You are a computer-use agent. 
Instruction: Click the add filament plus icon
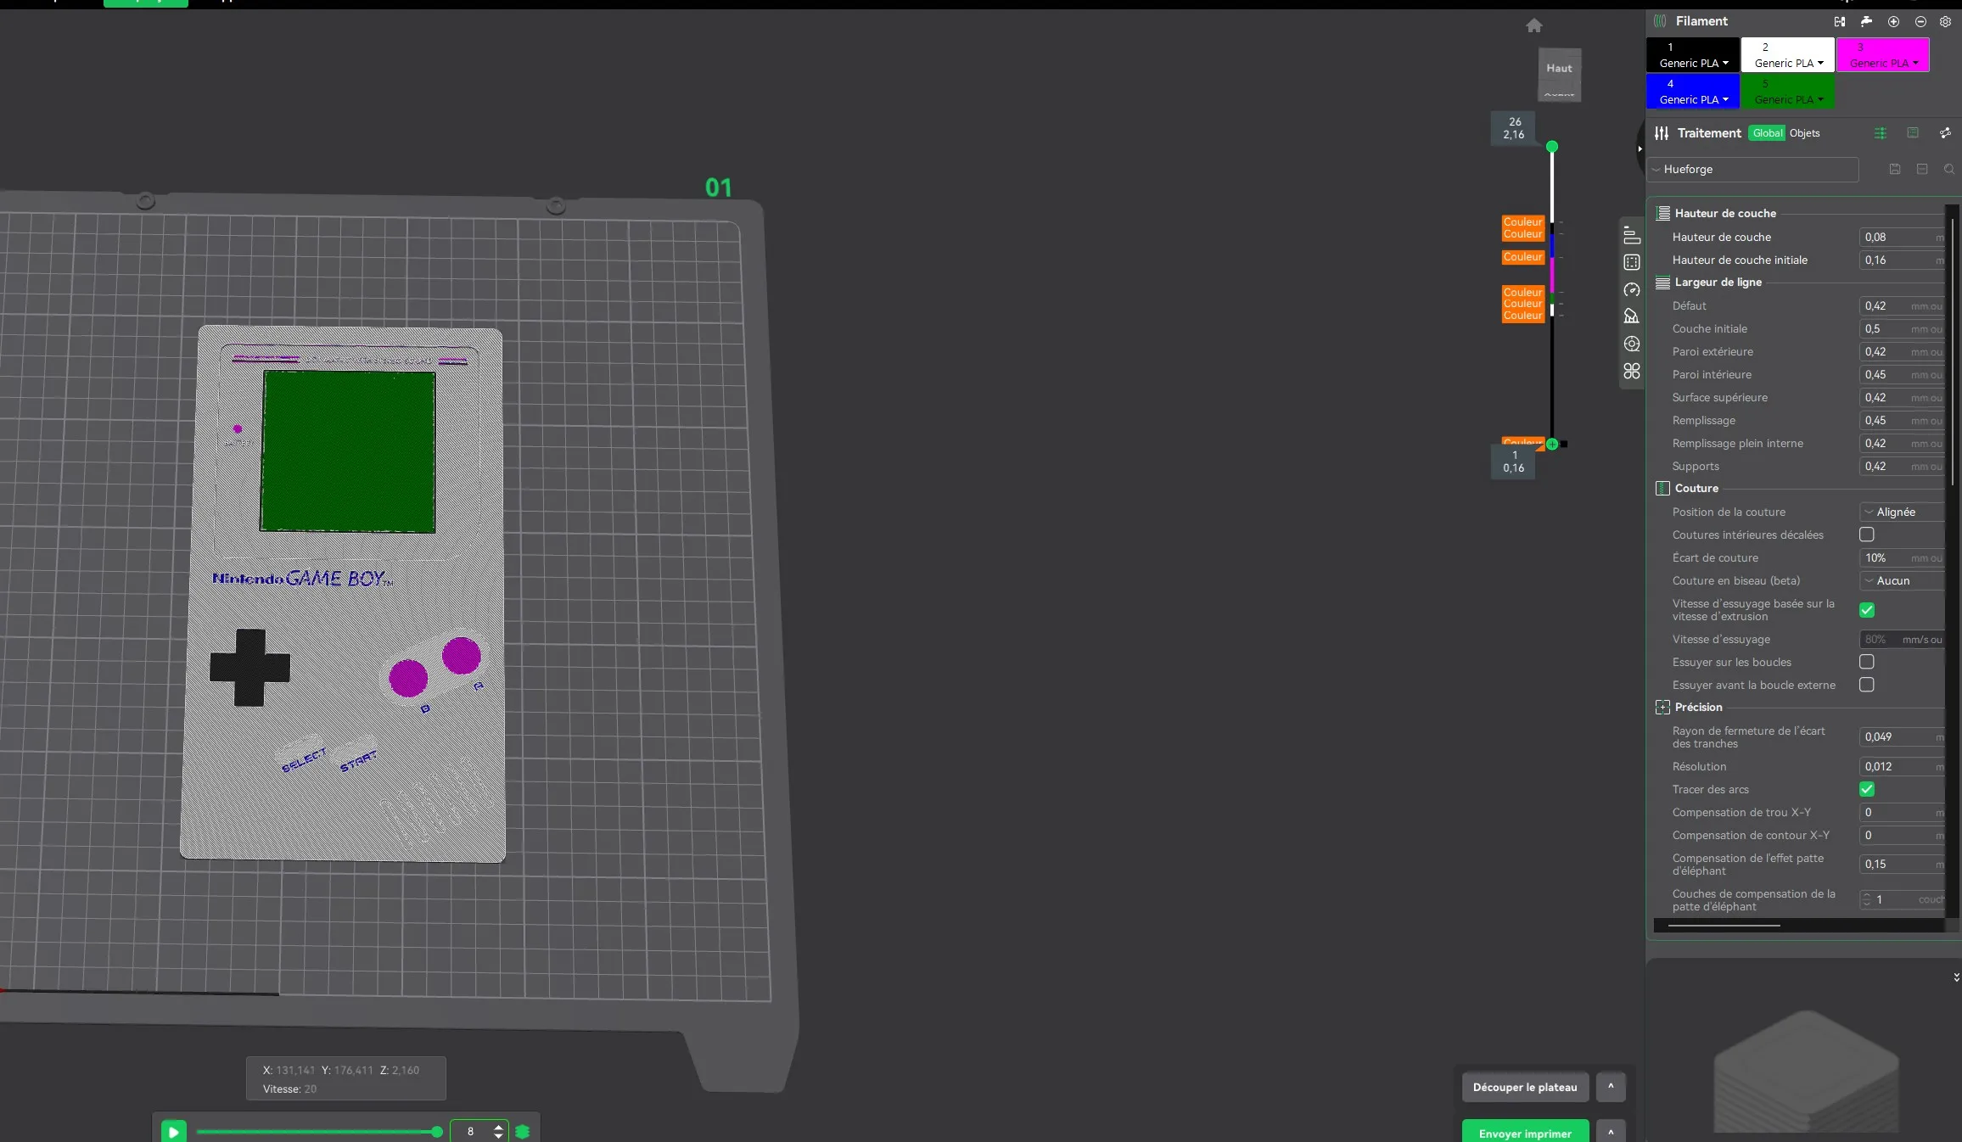[x=1892, y=21]
